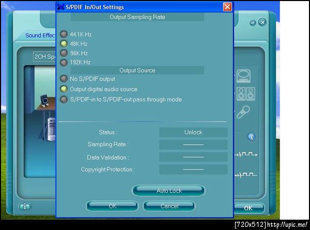Choose Output digital audio source option
The width and height of the screenshot is (310, 230).
point(64,89)
